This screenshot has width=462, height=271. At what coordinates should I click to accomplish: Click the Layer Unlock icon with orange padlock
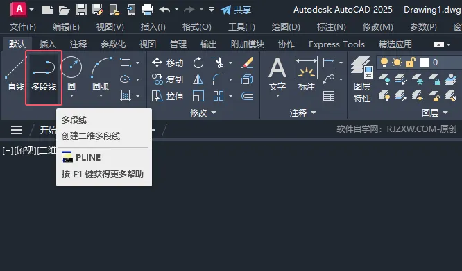[x=434, y=96]
